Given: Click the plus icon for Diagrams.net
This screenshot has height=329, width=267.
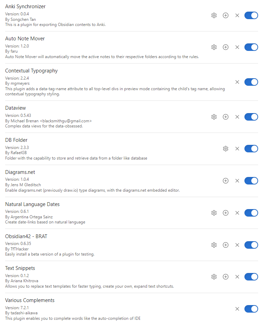Looking at the screenshot, I should click(226, 181).
